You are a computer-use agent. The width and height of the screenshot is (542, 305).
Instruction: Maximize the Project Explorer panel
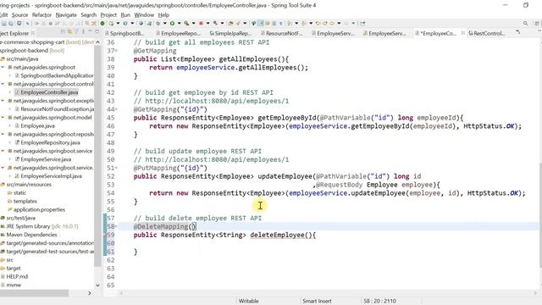click(97, 31)
